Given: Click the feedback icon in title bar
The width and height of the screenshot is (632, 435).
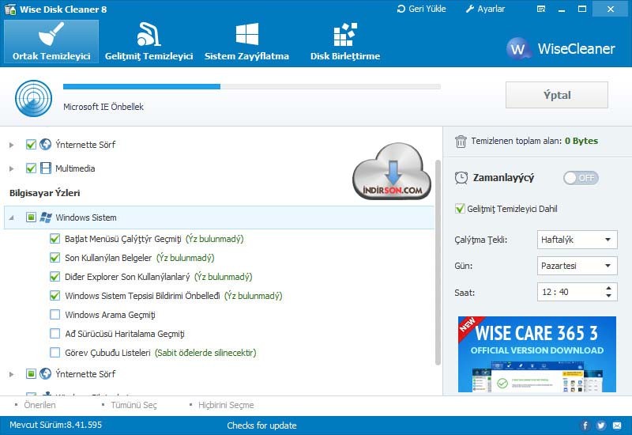Looking at the screenshot, I should pos(541,9).
